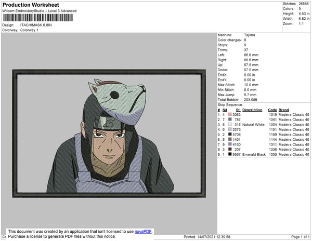Click the Max Stitch value '10.9 mm'
Screen dimensions: 312x241
click(x=251, y=85)
